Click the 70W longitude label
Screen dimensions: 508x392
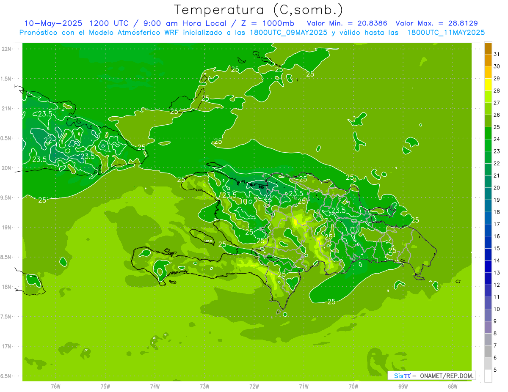(353, 387)
